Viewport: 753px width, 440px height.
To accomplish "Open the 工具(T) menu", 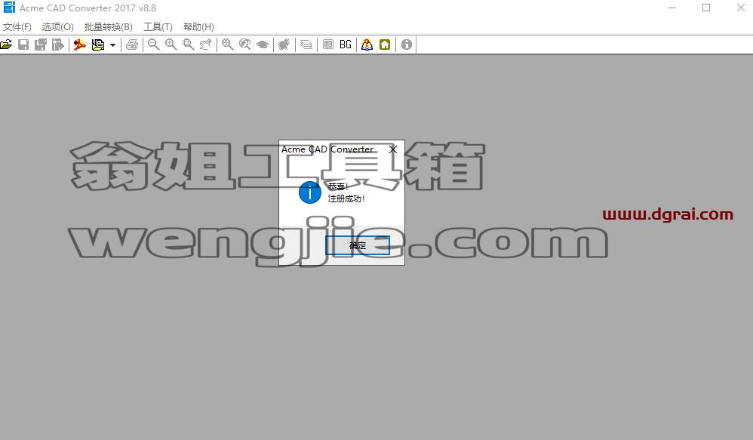I will (x=158, y=27).
